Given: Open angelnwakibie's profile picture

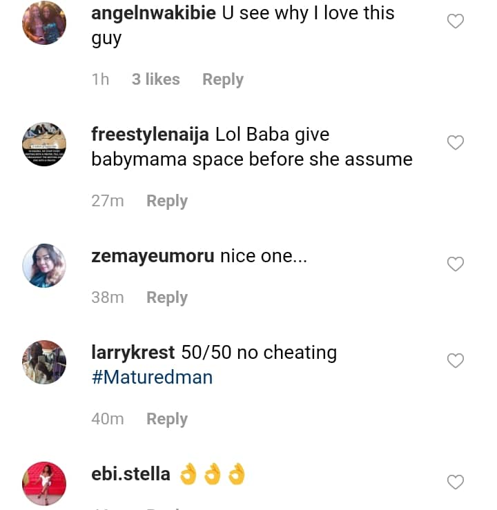Looking at the screenshot, I should click(x=44, y=22).
